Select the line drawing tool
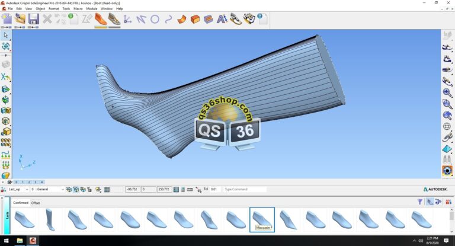 tap(141, 20)
